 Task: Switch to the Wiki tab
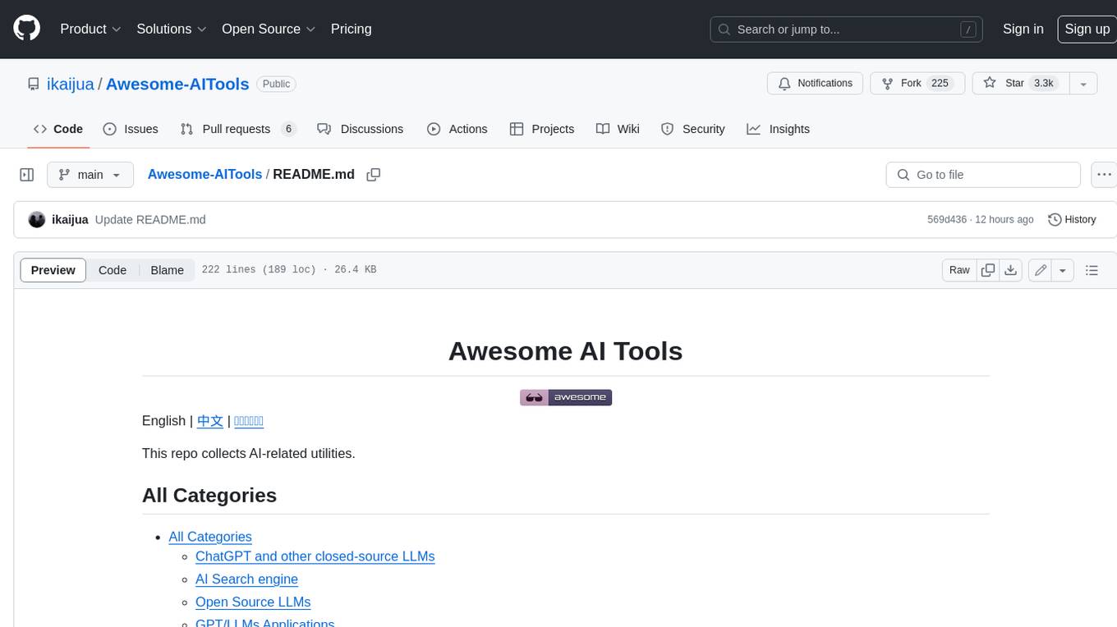[618, 129]
